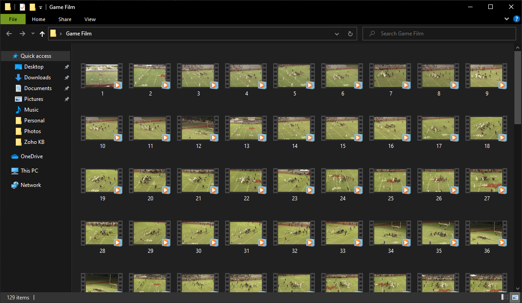
Task: Open Downloads folder in sidebar
Action: click(x=37, y=78)
